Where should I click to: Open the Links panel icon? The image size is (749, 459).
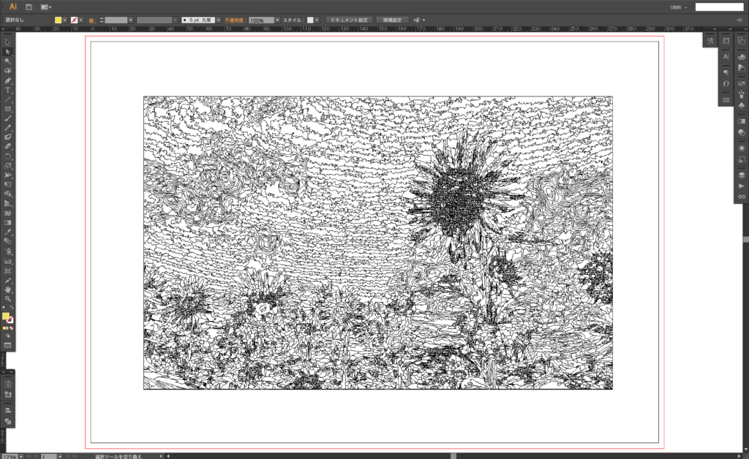(741, 197)
